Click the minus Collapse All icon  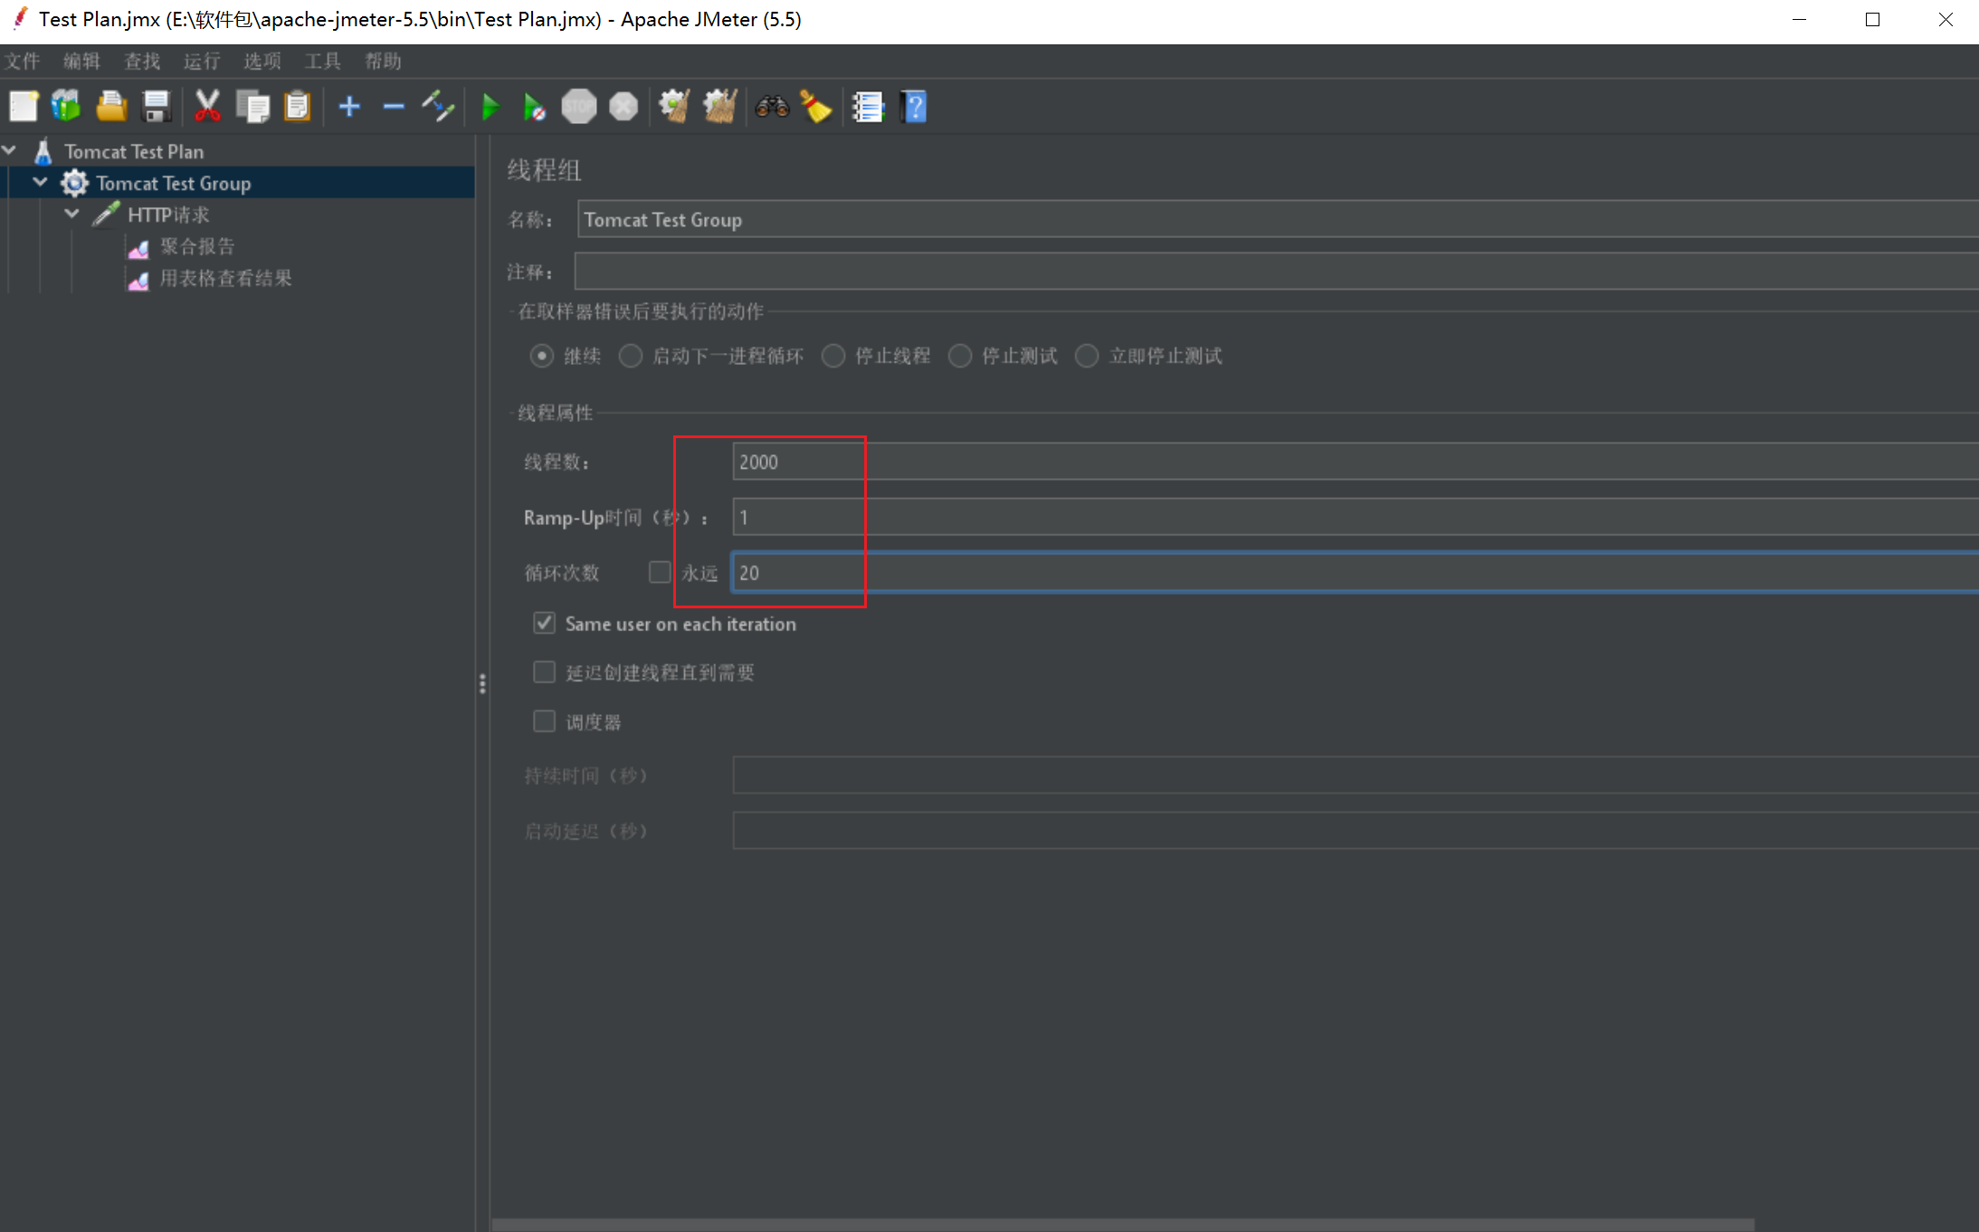click(x=394, y=107)
